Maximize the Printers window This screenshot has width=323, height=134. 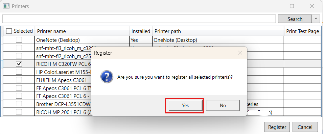tap(292, 6)
